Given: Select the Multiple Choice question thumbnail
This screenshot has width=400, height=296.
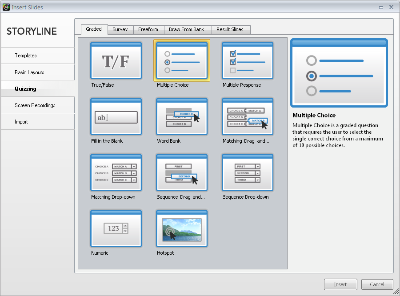Looking at the screenshot, I should 182,60.
